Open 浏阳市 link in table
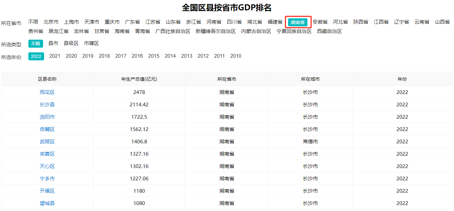 coord(47,117)
